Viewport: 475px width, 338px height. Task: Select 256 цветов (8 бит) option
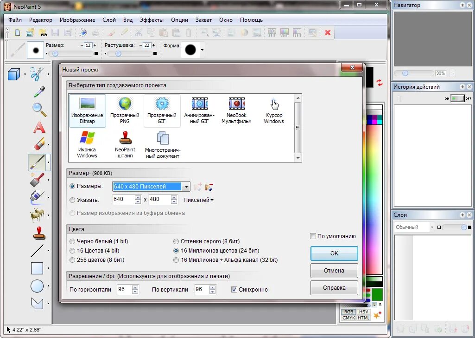[72, 260]
